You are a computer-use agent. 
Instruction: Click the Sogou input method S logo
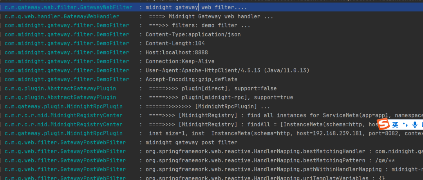[x=383, y=124]
